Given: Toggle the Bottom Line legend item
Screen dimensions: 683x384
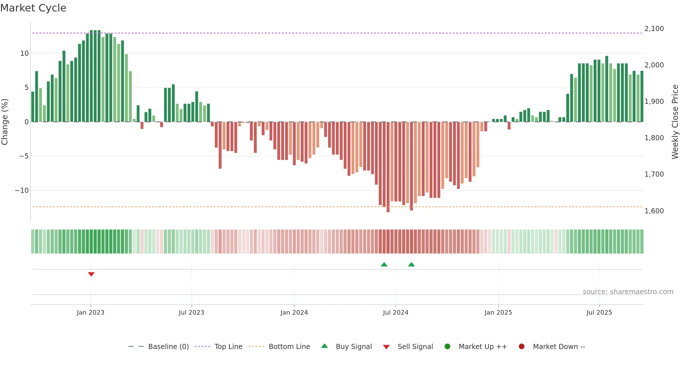Looking at the screenshot, I should tap(279, 346).
